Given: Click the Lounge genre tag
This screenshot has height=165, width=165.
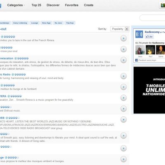Looking at the screenshot, I should 35,23.
